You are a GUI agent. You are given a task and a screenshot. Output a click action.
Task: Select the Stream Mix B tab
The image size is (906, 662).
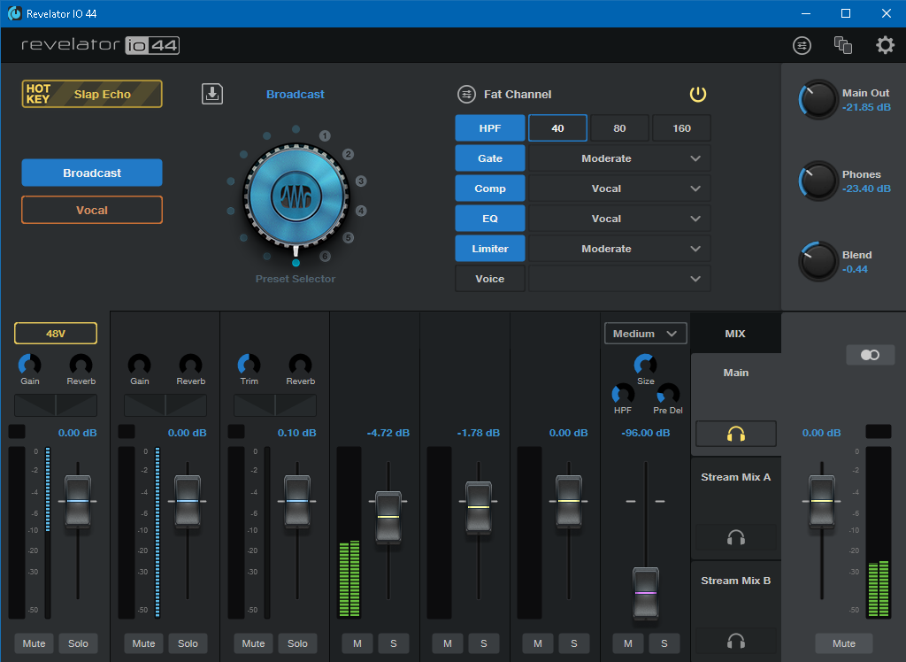click(735, 581)
